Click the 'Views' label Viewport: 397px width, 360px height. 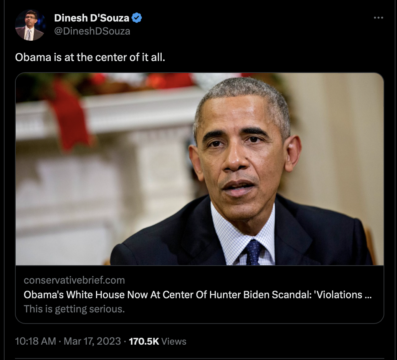coord(174,342)
